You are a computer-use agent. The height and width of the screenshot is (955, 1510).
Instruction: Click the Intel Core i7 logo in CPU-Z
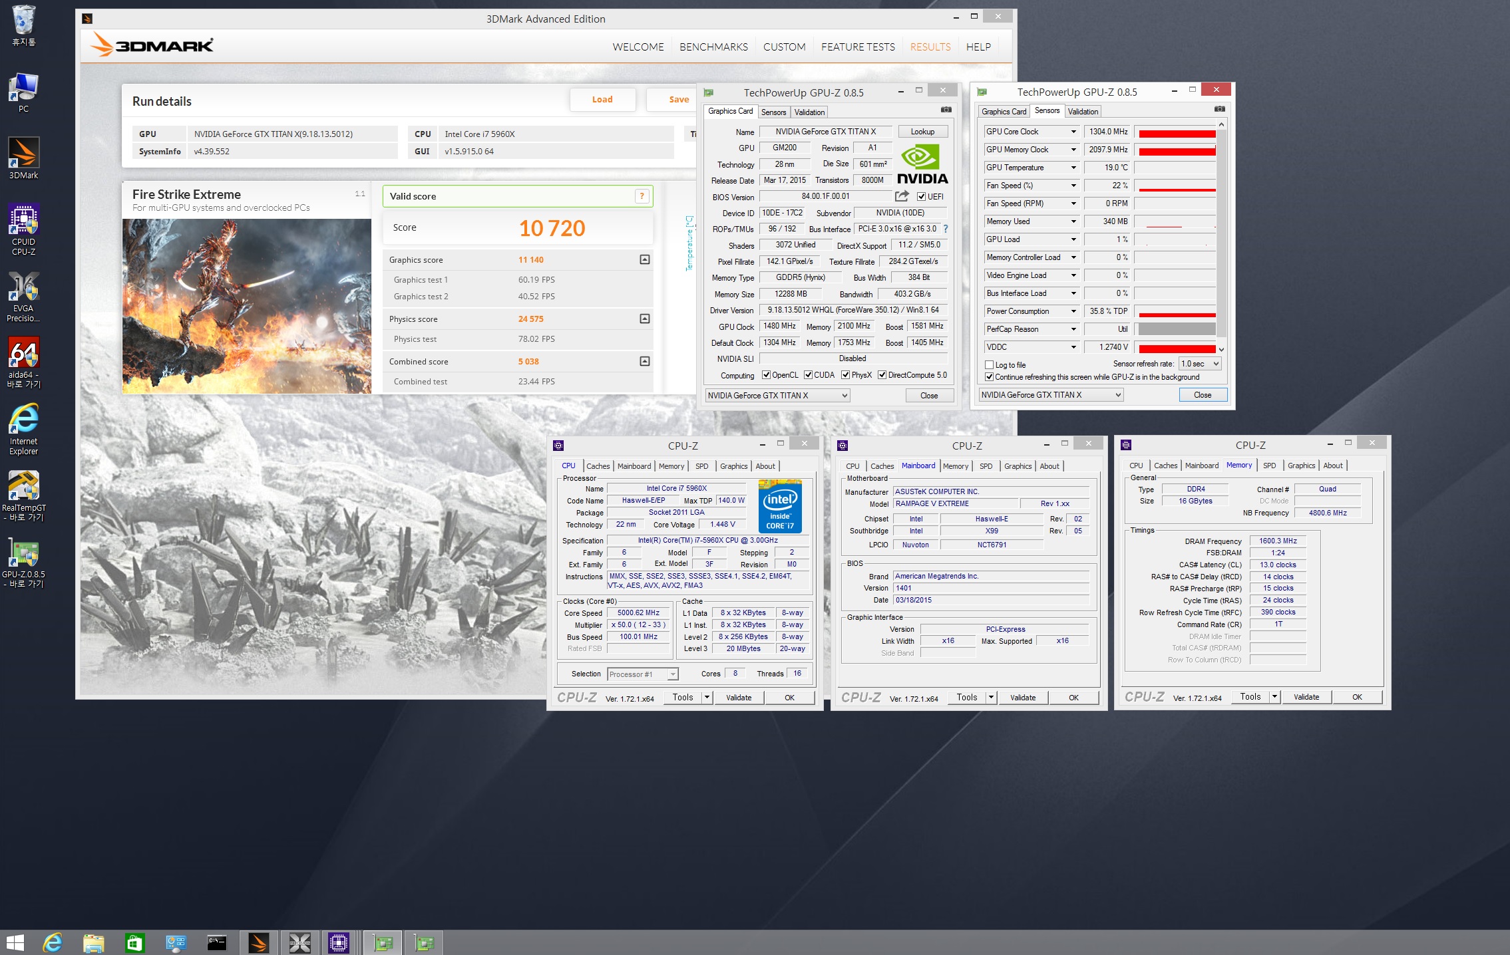click(x=780, y=506)
